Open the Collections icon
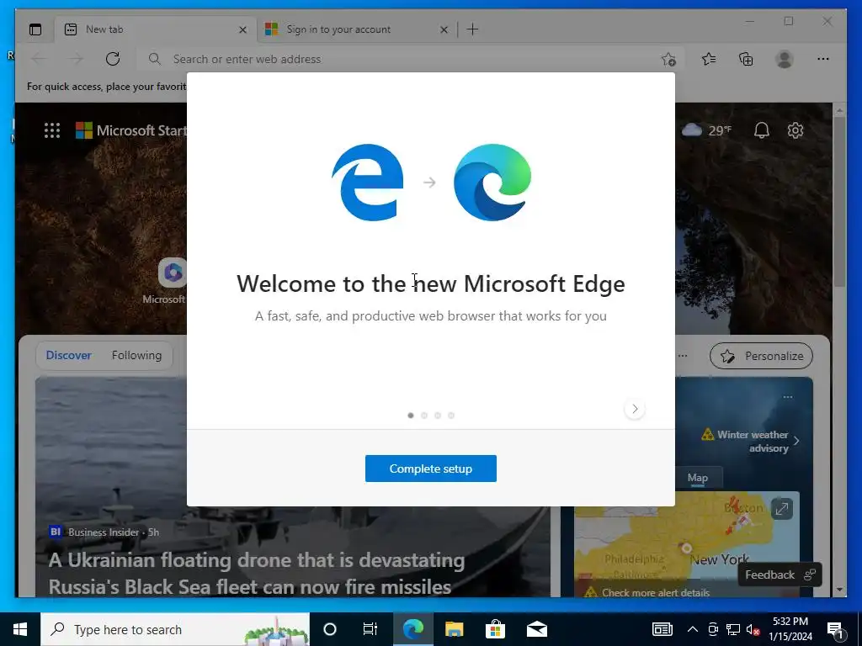The height and width of the screenshot is (646, 862). click(746, 59)
